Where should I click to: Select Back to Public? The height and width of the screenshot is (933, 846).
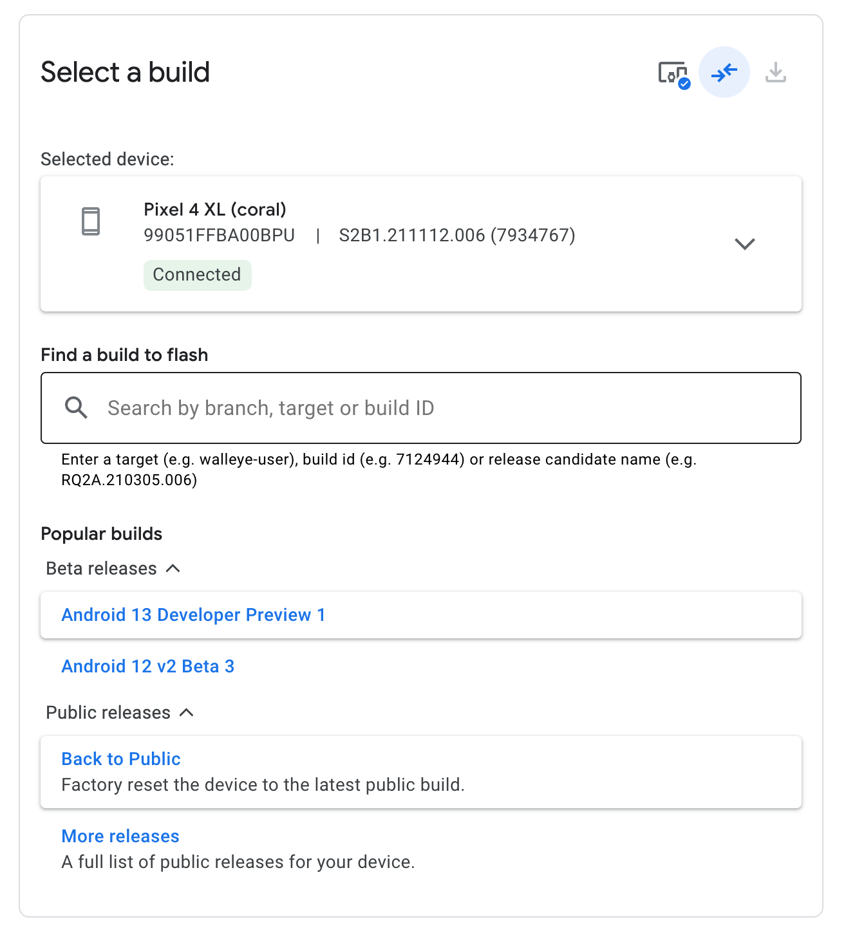(120, 759)
